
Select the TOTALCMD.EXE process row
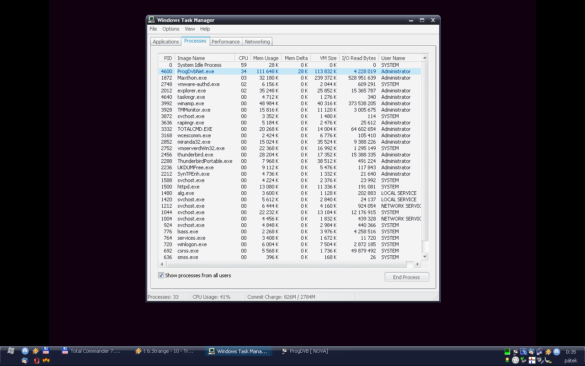point(290,129)
